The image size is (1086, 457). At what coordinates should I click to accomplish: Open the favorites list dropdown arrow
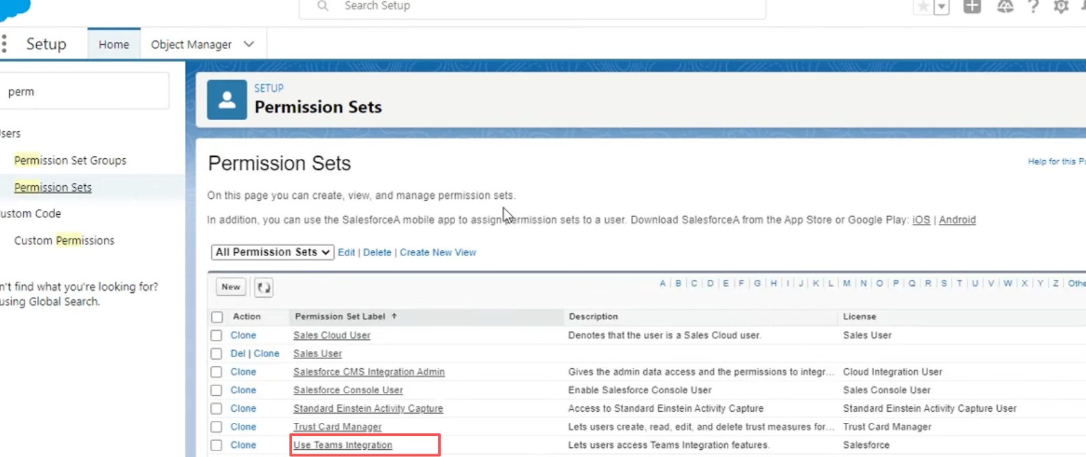click(941, 7)
